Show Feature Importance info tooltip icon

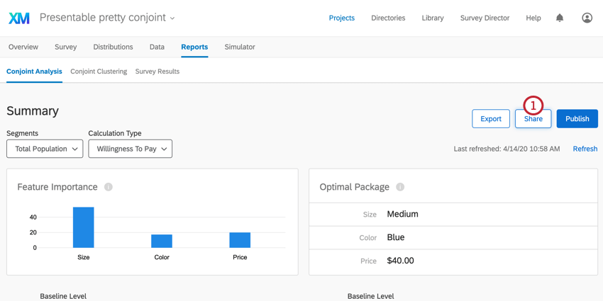[x=109, y=187]
